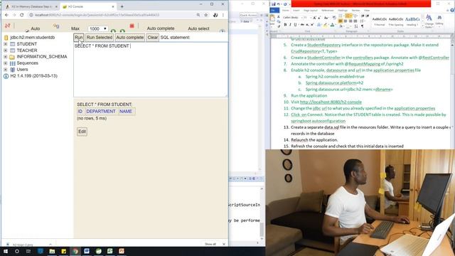Click Undo icon in Word quick access toolbar

pos(278,4)
